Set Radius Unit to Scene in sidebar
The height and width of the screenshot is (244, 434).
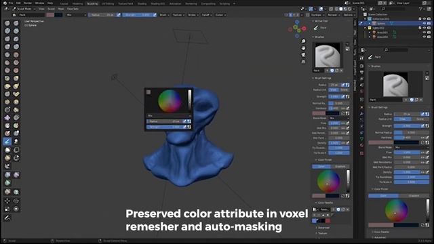(344, 90)
